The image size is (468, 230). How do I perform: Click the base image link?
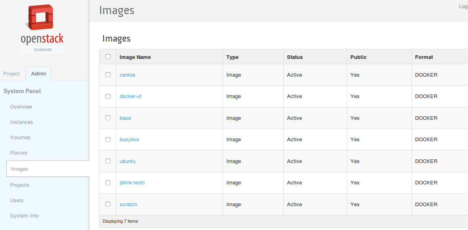click(x=125, y=118)
